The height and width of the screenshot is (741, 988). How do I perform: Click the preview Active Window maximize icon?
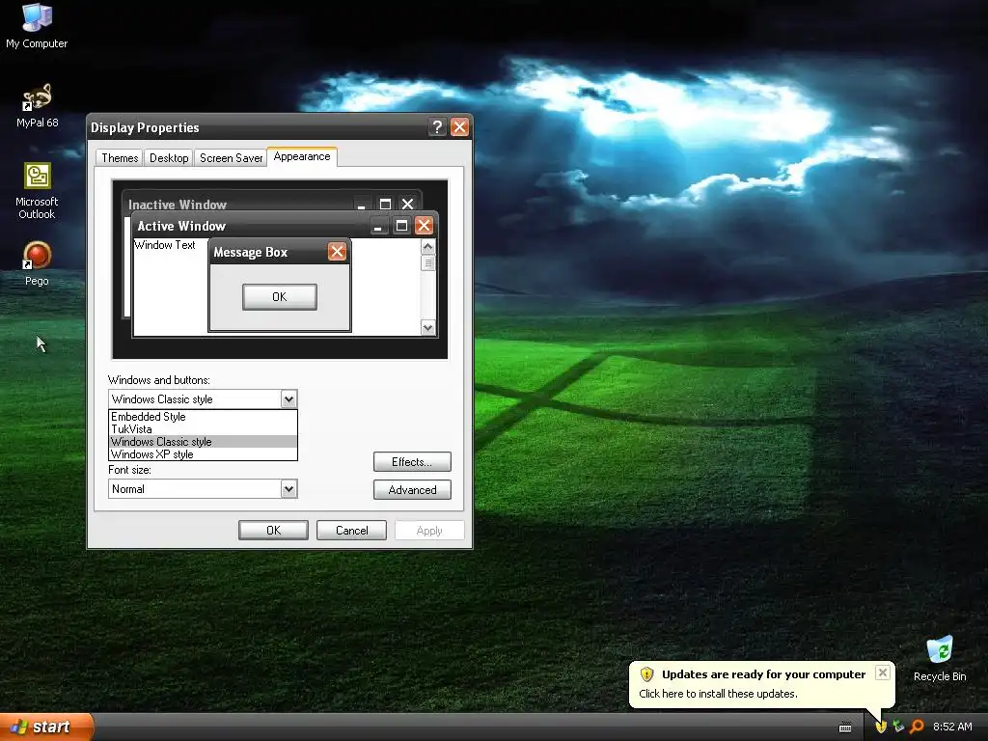pos(401,226)
